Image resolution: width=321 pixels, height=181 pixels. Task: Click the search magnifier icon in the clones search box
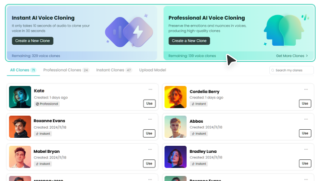point(273,70)
